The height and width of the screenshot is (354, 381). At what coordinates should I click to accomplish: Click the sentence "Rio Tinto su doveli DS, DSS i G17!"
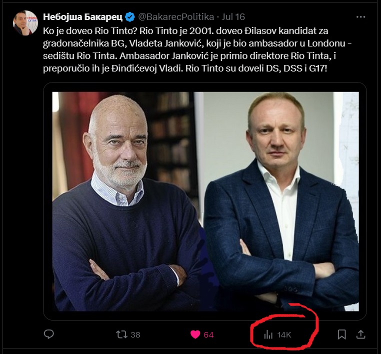coord(255,67)
